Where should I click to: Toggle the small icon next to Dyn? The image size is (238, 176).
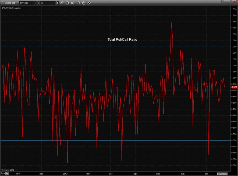coord(7,174)
